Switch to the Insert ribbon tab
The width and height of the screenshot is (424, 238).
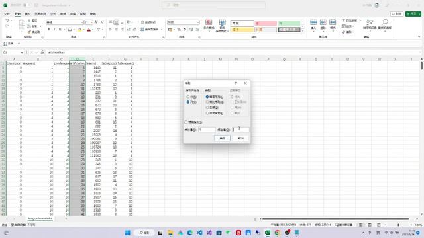click(28, 14)
